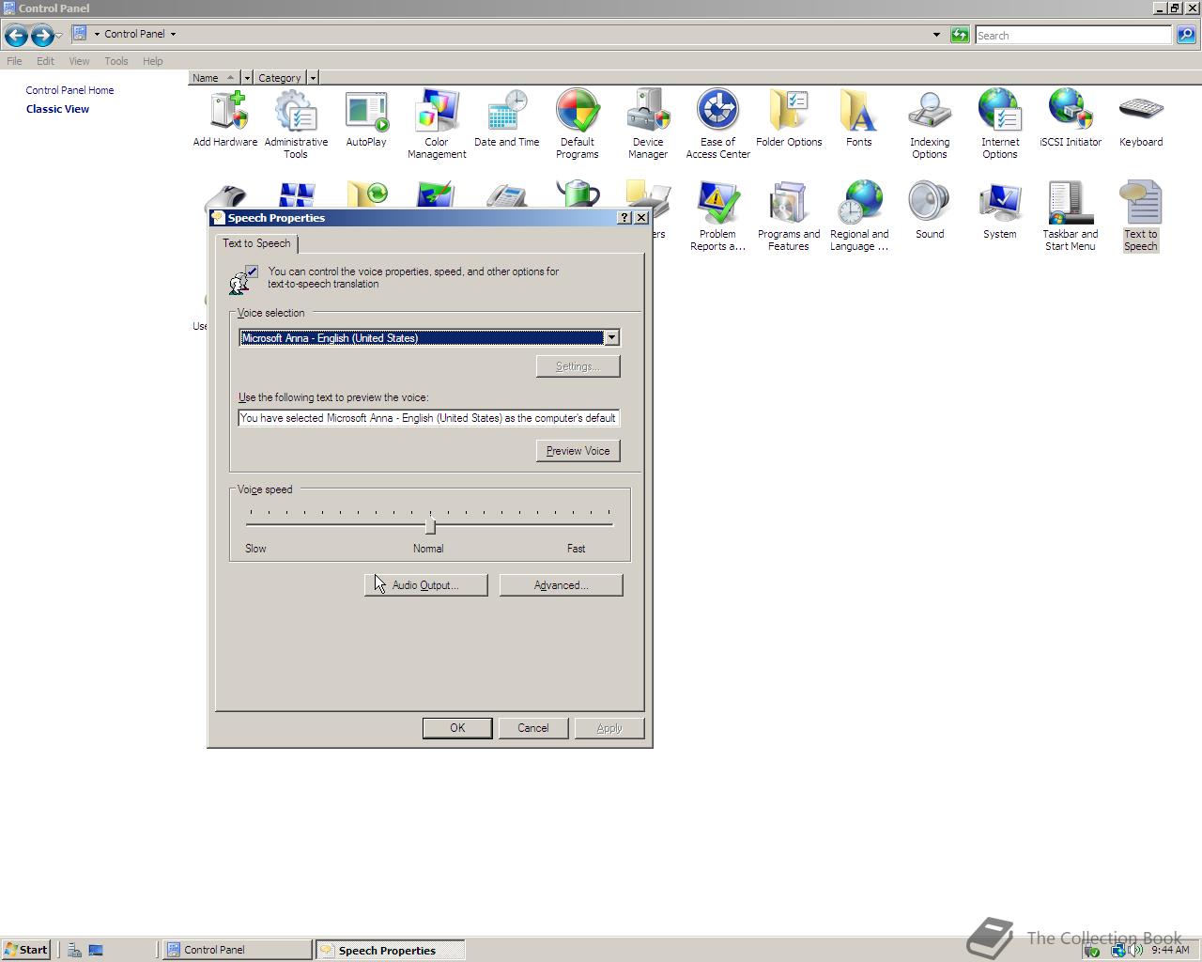Open Date and Time
The width and height of the screenshot is (1202, 962).
[507, 119]
